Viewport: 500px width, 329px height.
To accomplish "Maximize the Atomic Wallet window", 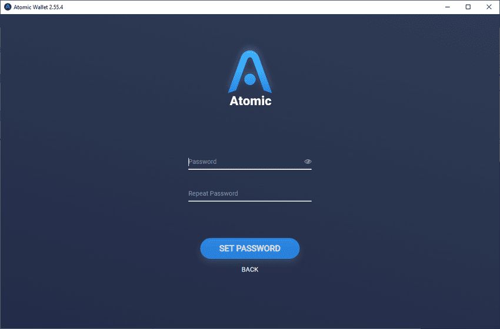I will (x=468, y=7).
